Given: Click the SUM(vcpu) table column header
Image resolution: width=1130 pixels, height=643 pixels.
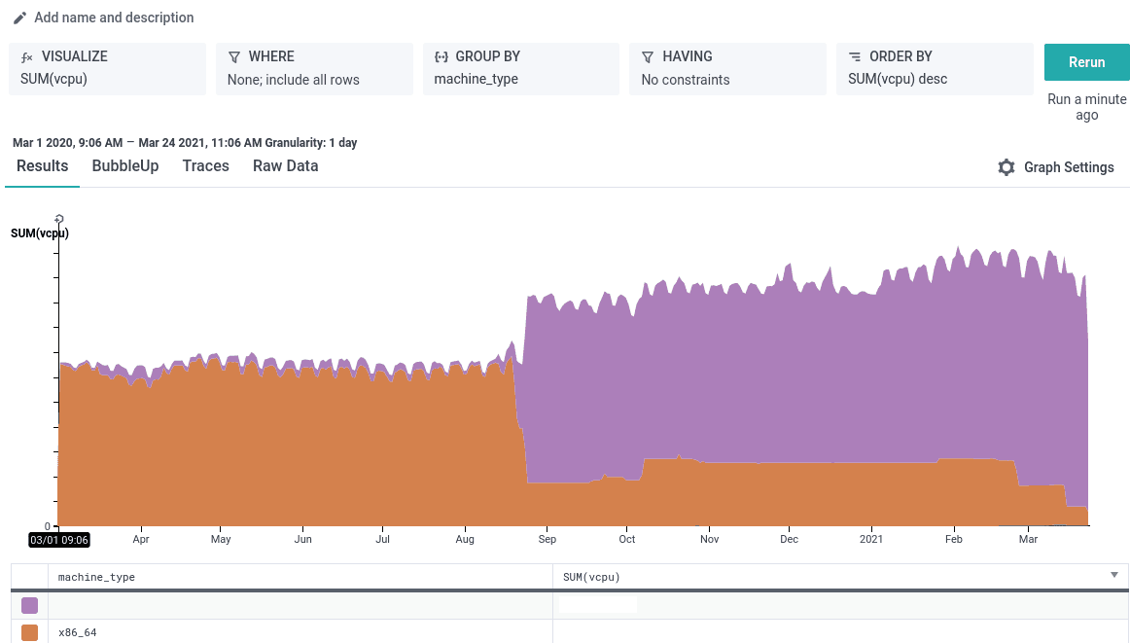Looking at the screenshot, I should pos(591,577).
